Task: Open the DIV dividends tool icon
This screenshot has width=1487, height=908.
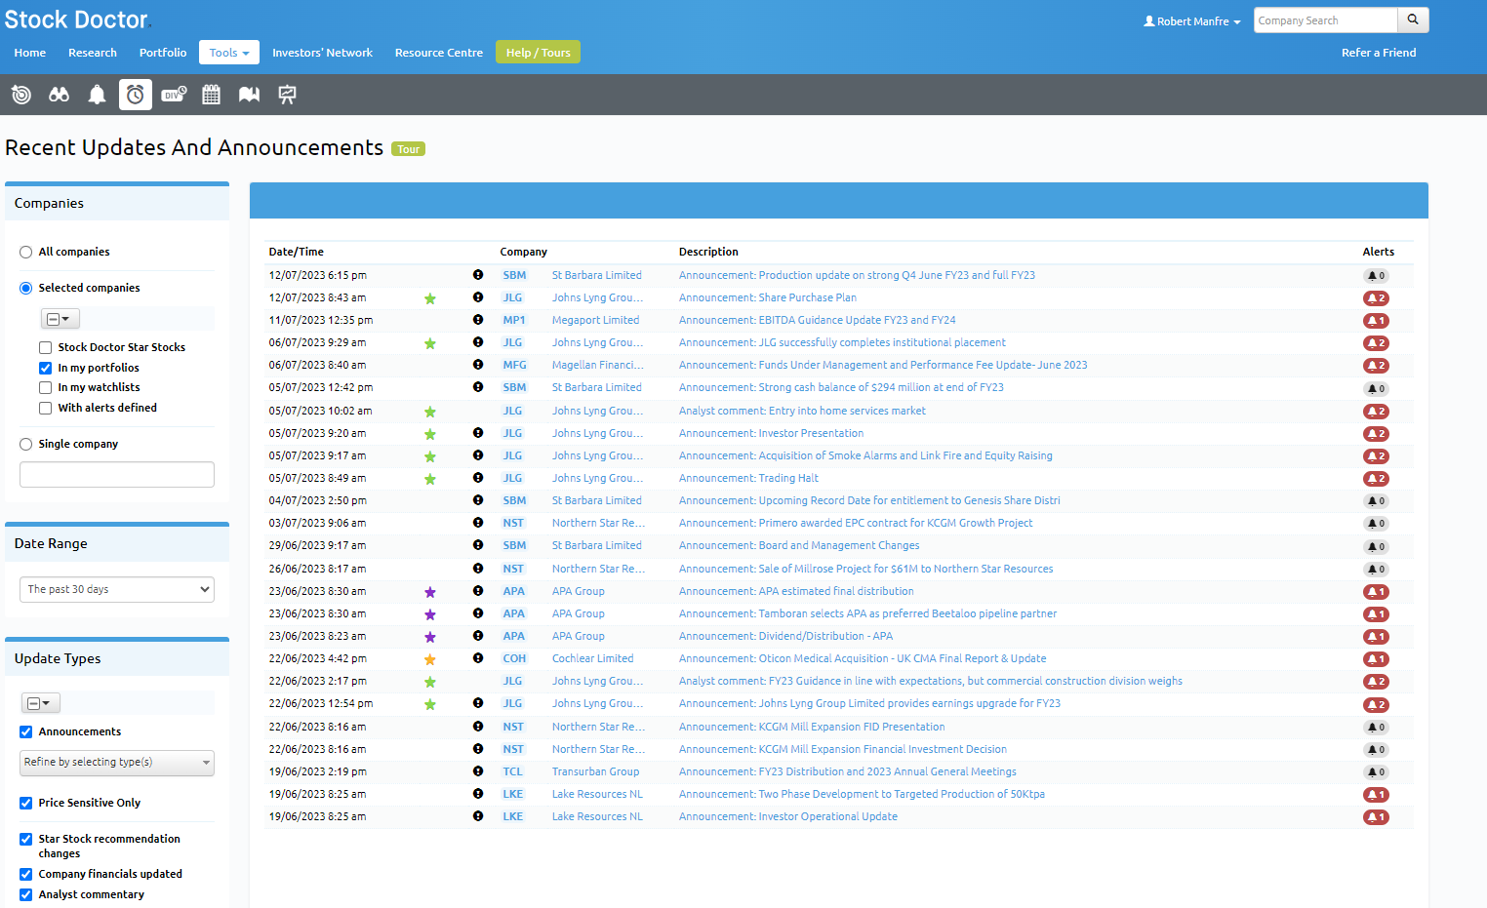Action: (174, 95)
